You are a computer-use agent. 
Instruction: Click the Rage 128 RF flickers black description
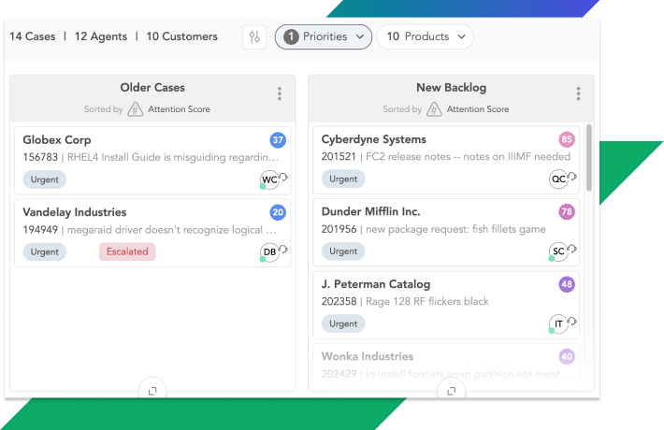coord(426,301)
